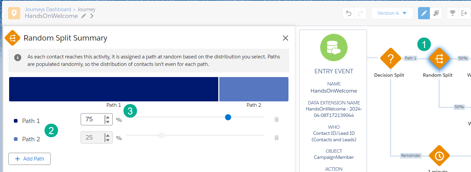Open the Journeys Dashboard breadcrumb link

48,9
